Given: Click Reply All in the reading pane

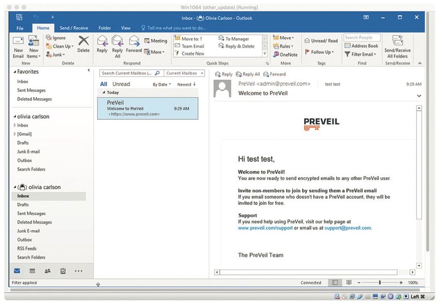Looking at the screenshot, I should pos(248,74).
